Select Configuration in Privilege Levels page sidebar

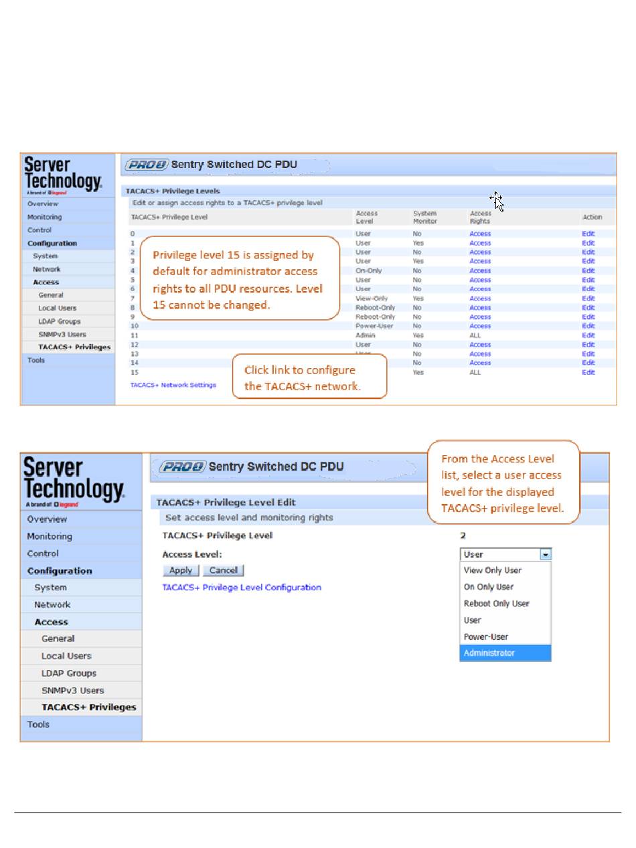pos(52,243)
